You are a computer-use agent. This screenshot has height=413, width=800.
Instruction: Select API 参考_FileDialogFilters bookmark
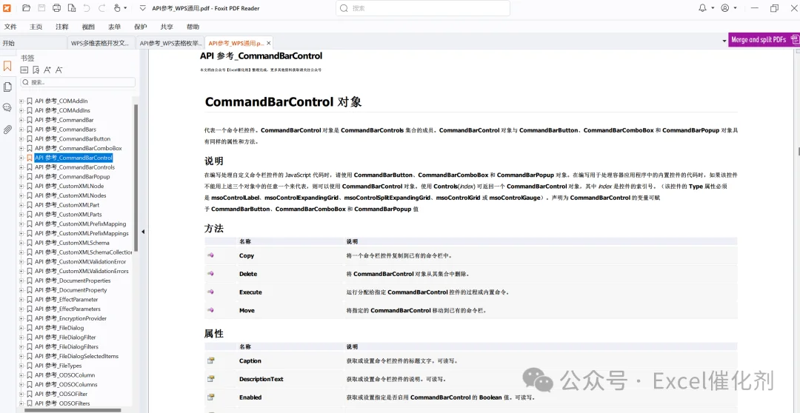click(67, 346)
